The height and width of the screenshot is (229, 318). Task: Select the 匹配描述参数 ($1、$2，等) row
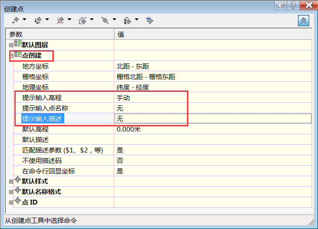62,150
